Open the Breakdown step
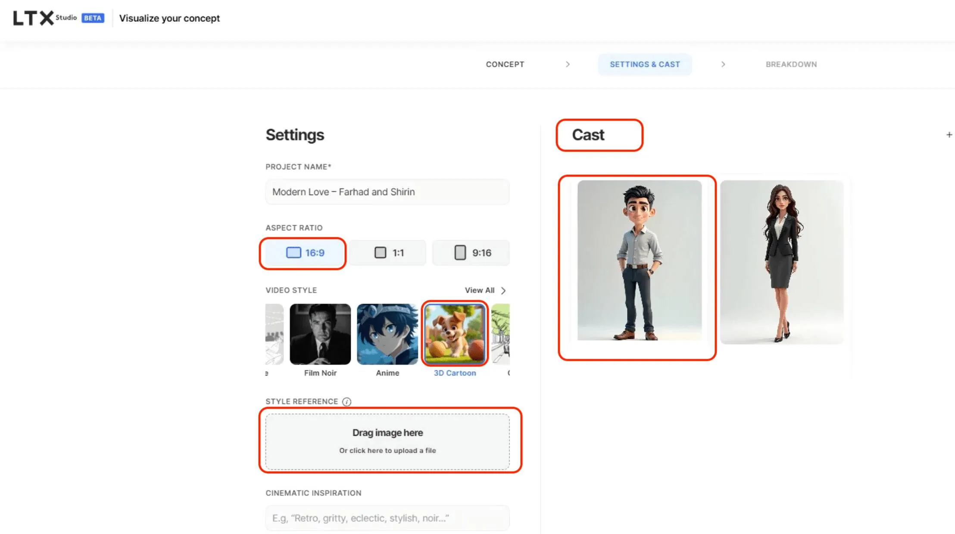 (791, 64)
